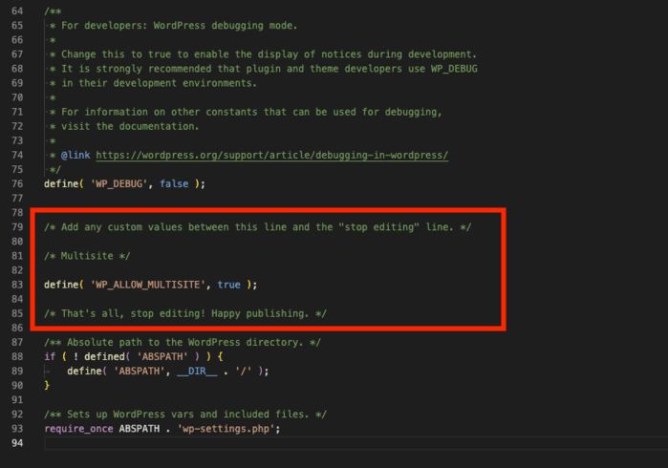Click 'For developers: WordPress debugging mode.' comment
This screenshot has height=468, width=668.
[179, 26]
